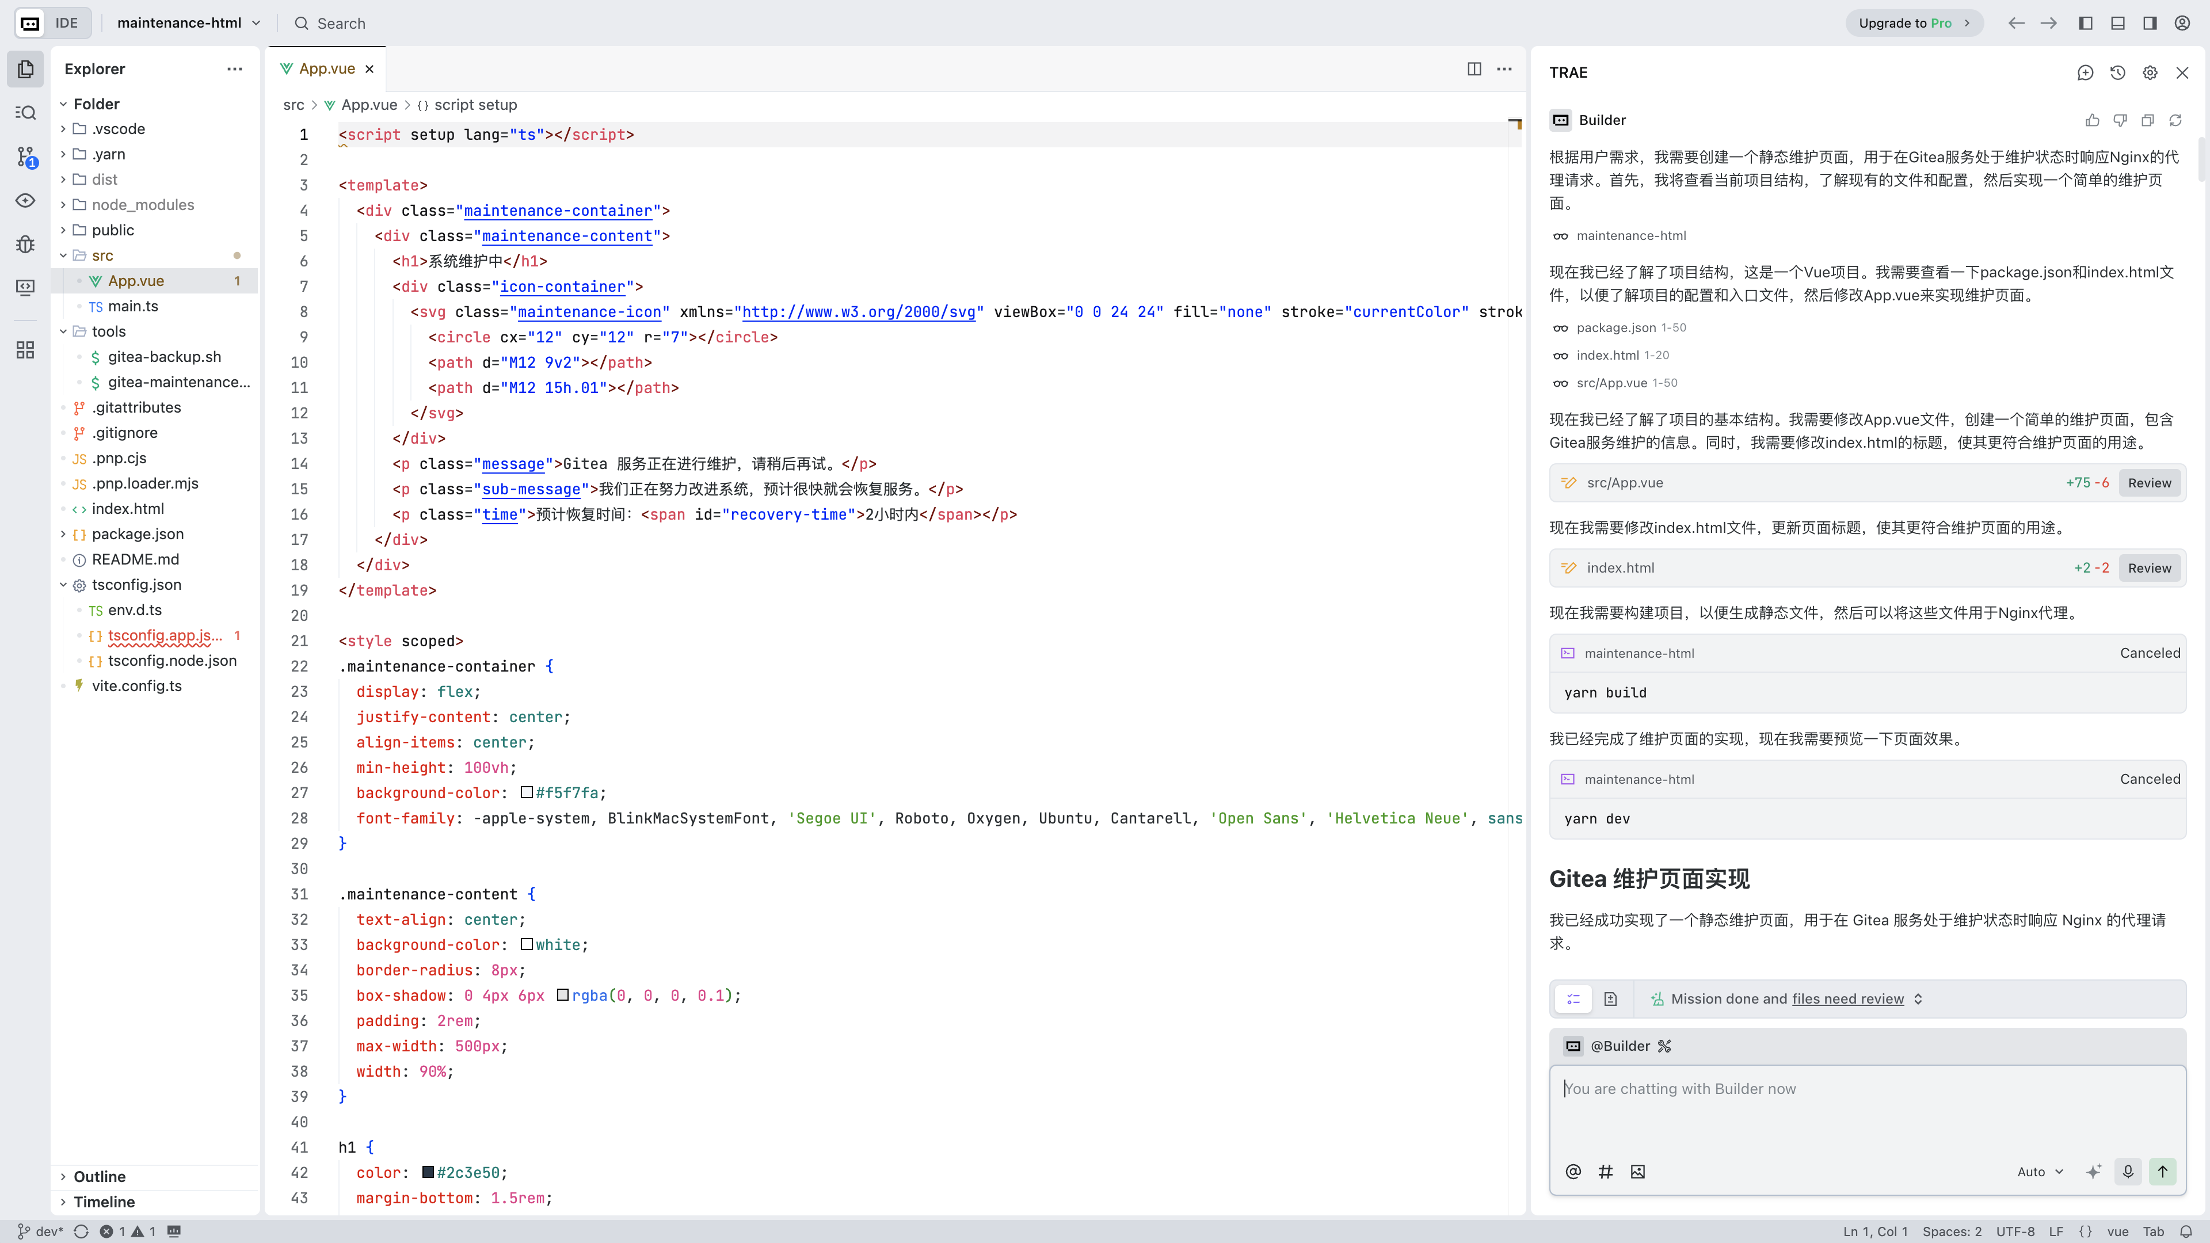The height and width of the screenshot is (1243, 2210).
Task: Toggle thumbs up on Builder's response
Action: pos(2093,120)
